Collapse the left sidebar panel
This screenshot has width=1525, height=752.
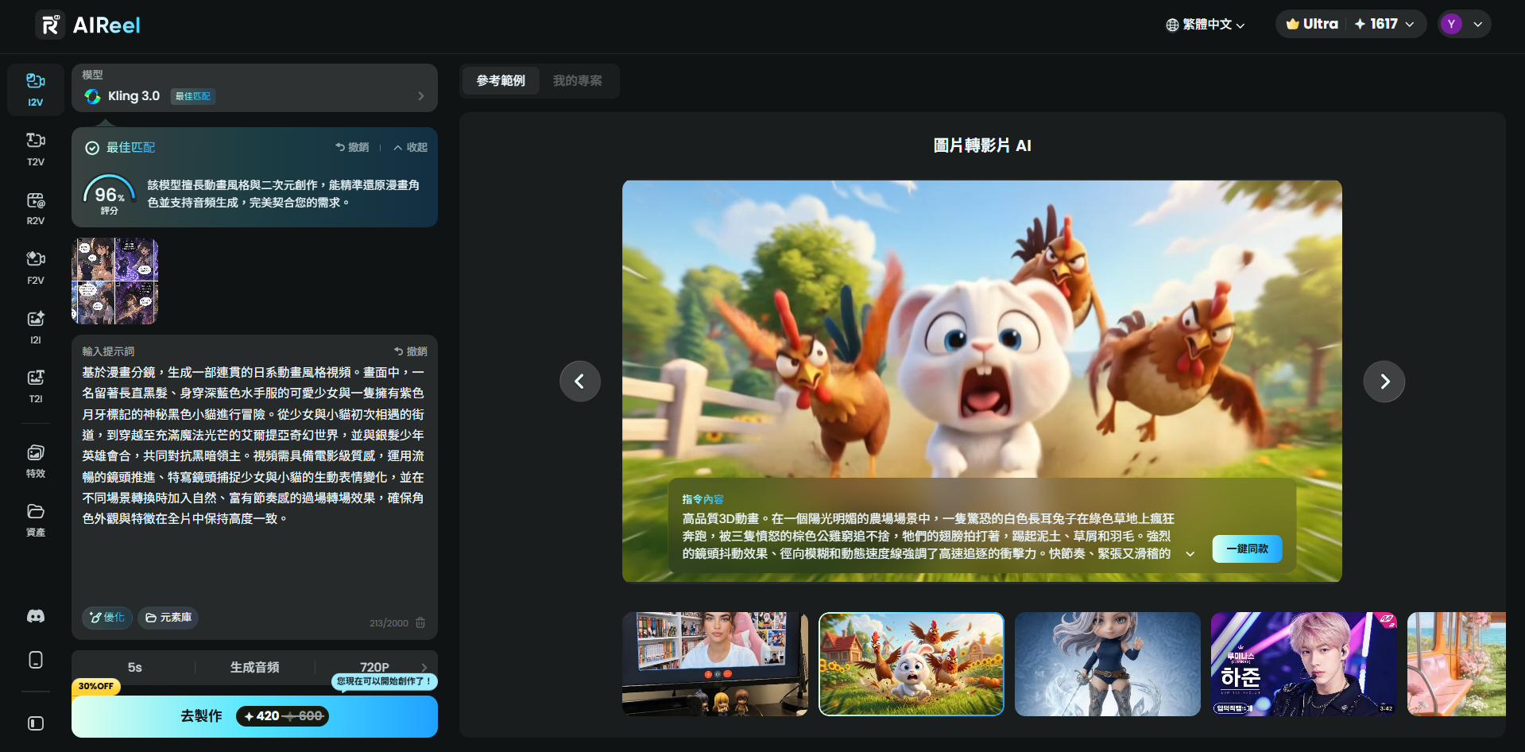click(36, 723)
